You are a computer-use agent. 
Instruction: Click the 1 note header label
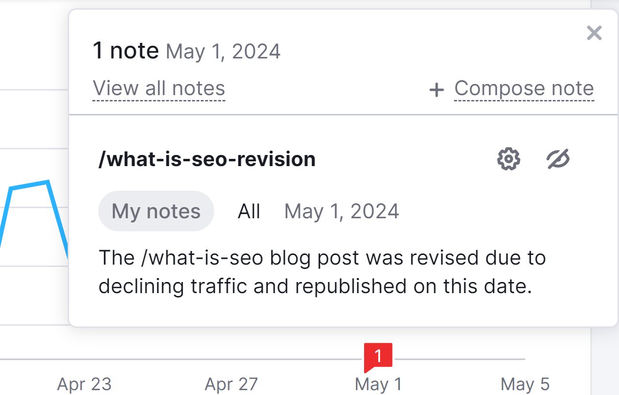pyautogui.click(x=126, y=50)
